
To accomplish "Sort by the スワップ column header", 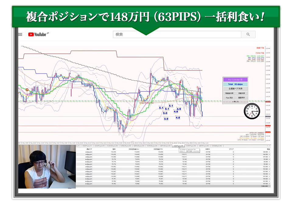I will (x=231, y=149).
